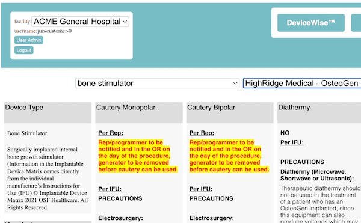Click Electrosurgery heading in Cautery Monopolar column
The height and width of the screenshot is (223, 361).
click(x=121, y=218)
